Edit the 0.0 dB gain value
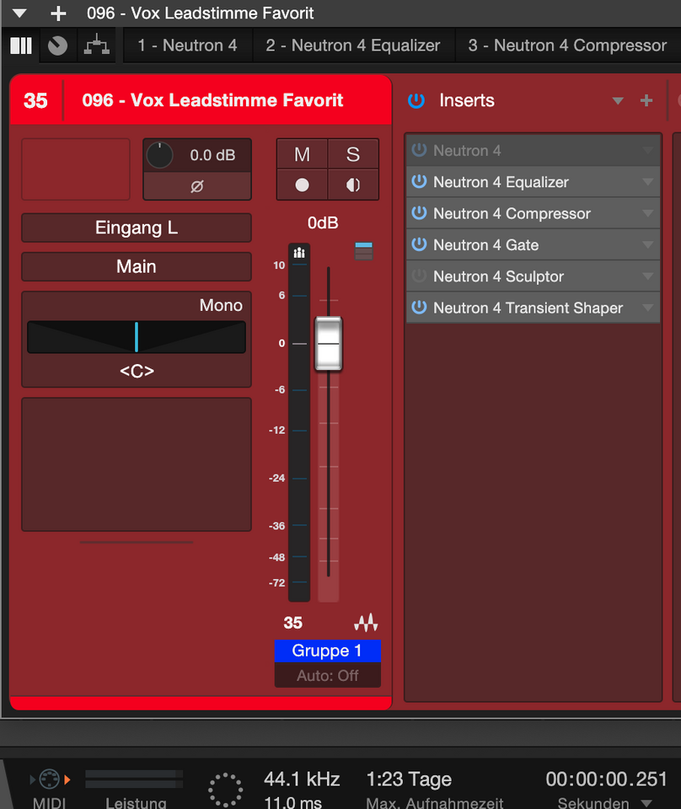 click(212, 155)
